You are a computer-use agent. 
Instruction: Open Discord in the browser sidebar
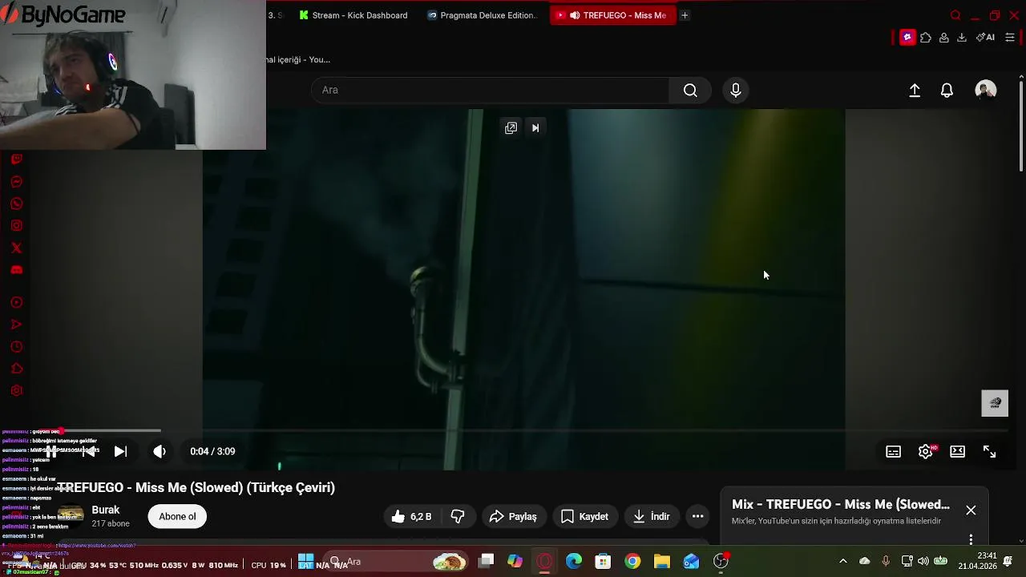[x=16, y=270]
